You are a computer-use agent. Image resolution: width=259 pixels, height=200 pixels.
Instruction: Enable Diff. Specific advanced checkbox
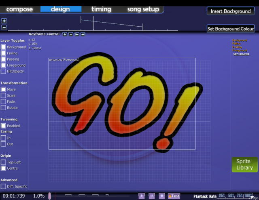pyautogui.click(x=3, y=187)
